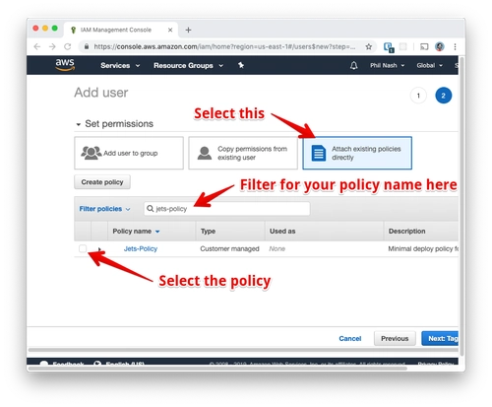Click the pin shortcut icon in navbar
Viewport: 492px width, 407px height.
click(x=241, y=65)
